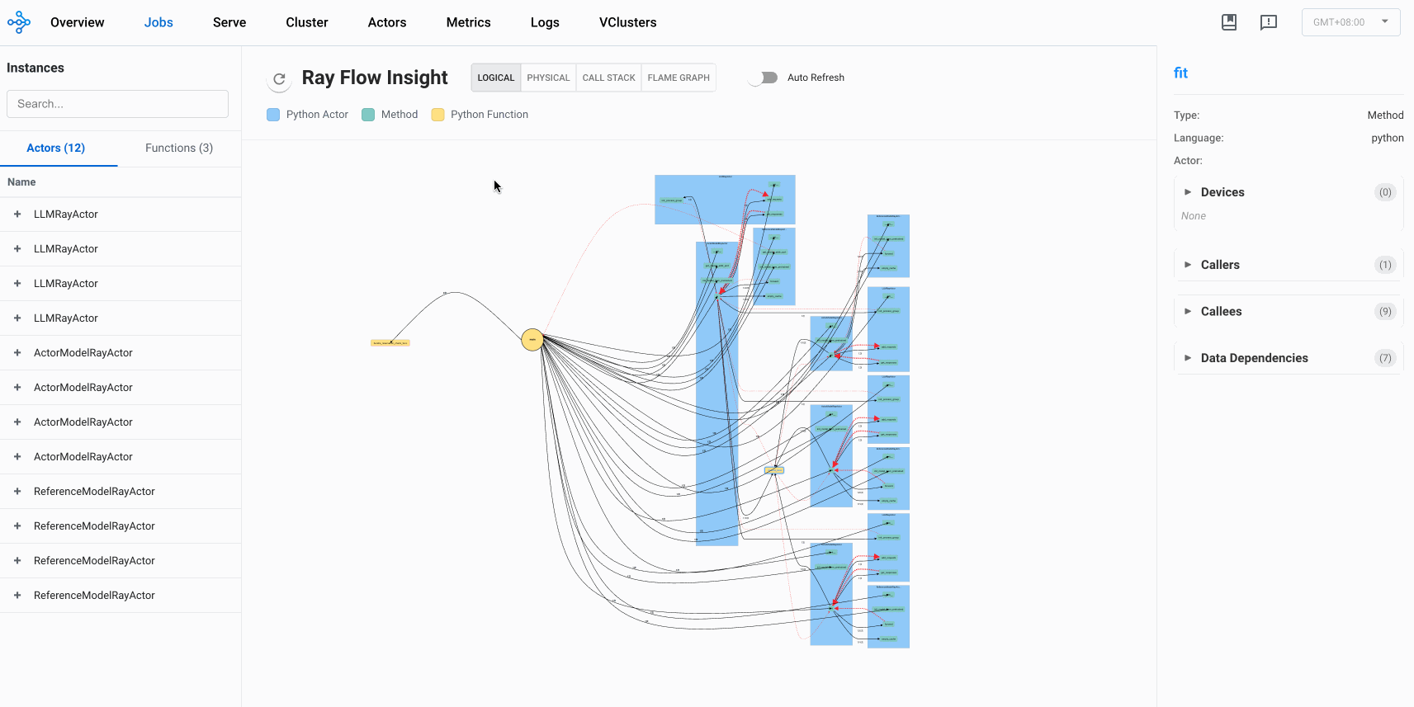Click the Ray logo icon

(19, 22)
